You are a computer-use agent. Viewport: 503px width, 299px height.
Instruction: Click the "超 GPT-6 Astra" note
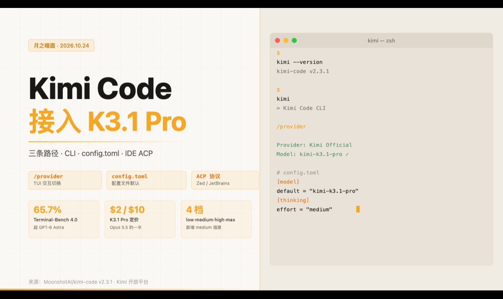(49, 227)
